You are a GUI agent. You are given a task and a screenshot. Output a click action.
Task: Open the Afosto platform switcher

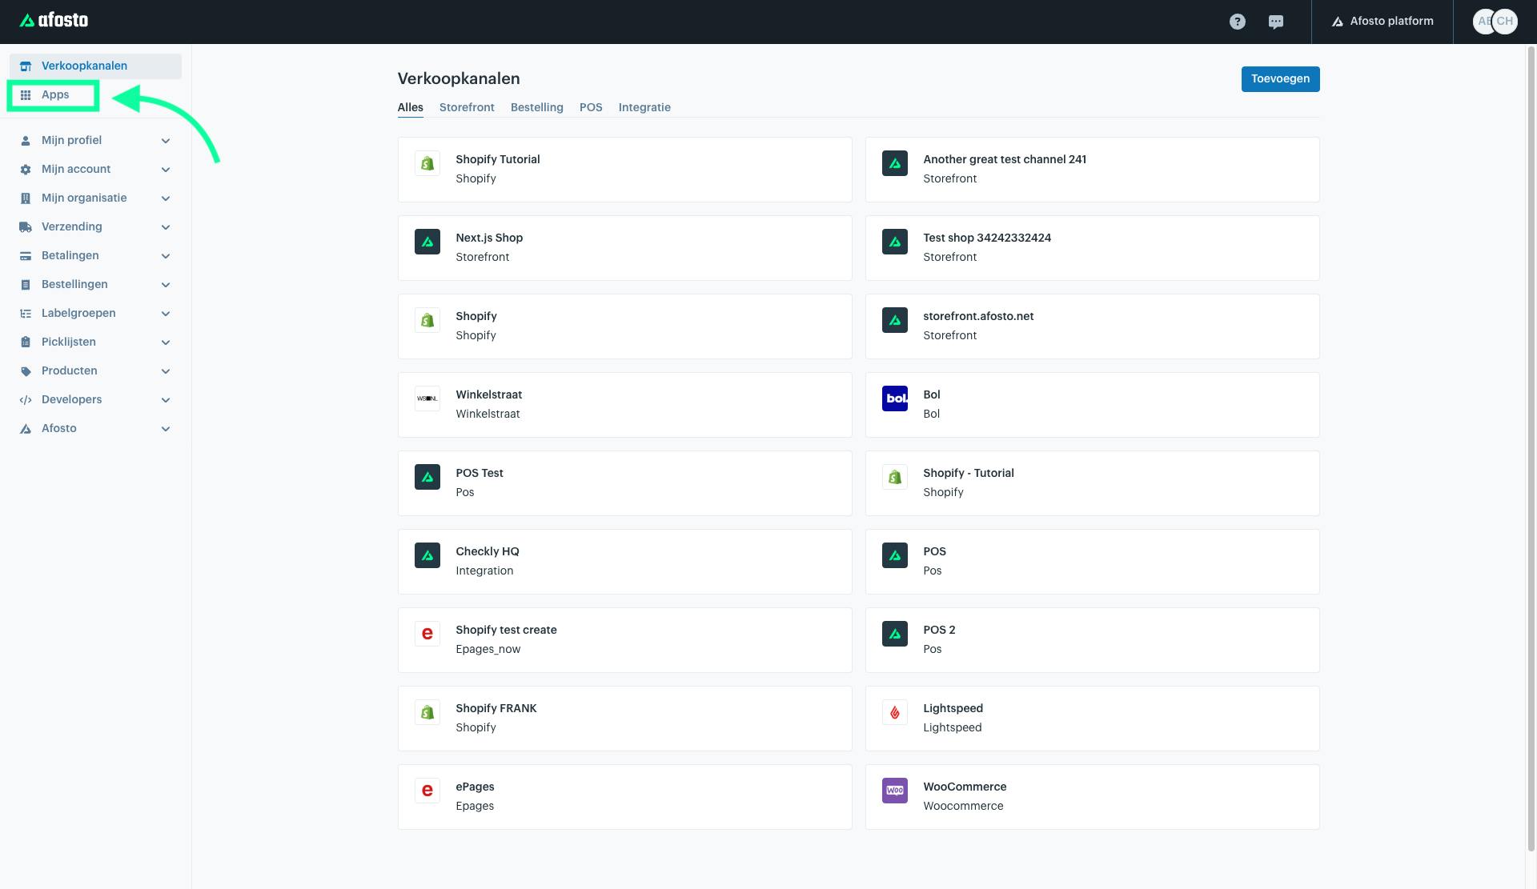[1382, 22]
